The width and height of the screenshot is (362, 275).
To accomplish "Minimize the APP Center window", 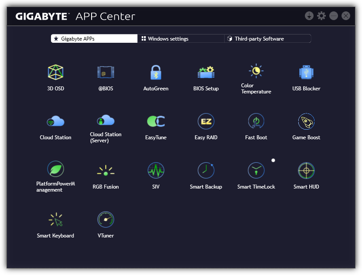I will [333, 16].
